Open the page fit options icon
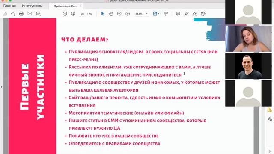Viewport: 274px width, 154px height. 155,14
